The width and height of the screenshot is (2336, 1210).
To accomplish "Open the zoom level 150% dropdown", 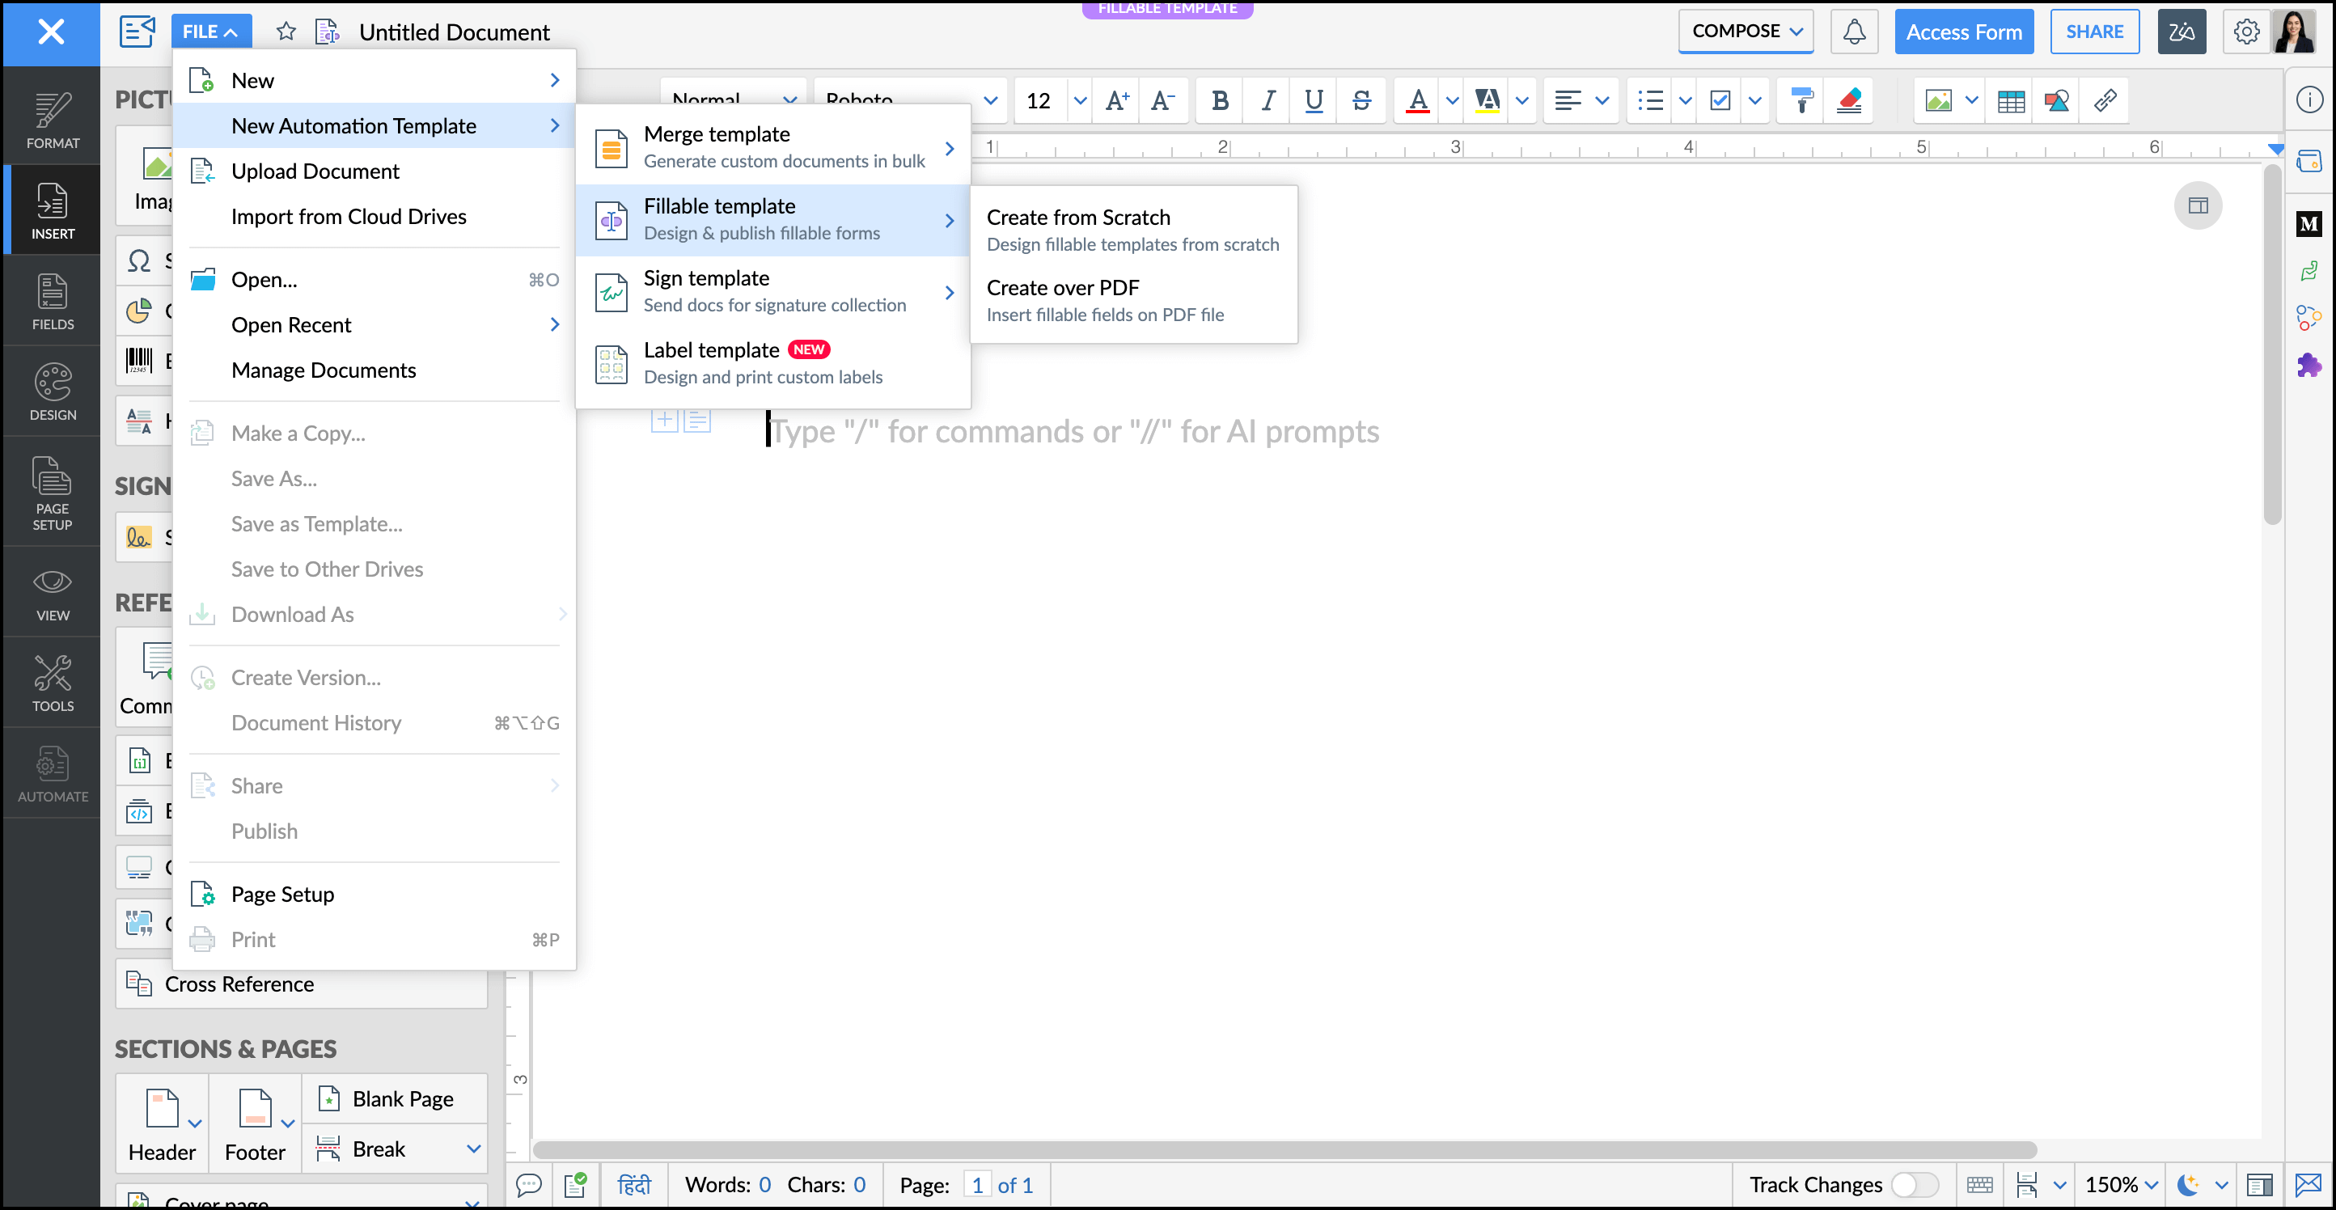I will coord(2120,1183).
